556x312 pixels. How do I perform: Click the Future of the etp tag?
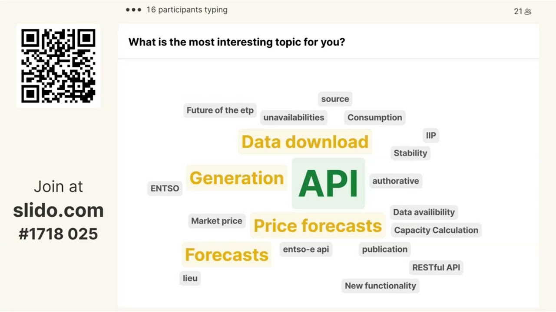click(220, 110)
